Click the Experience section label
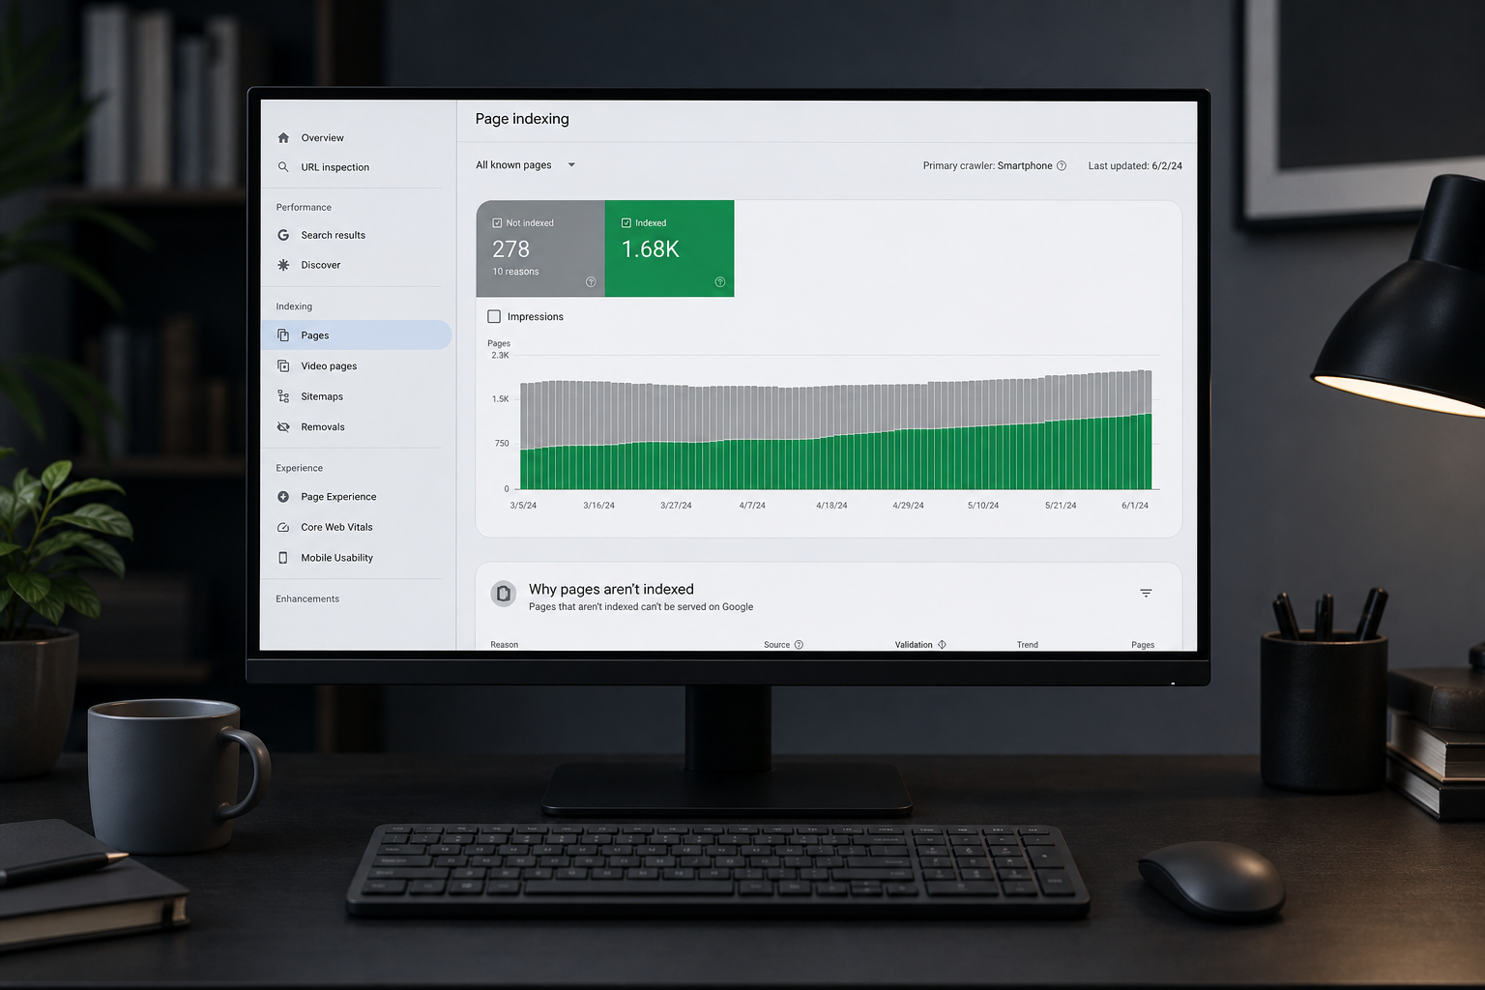 coord(299,468)
